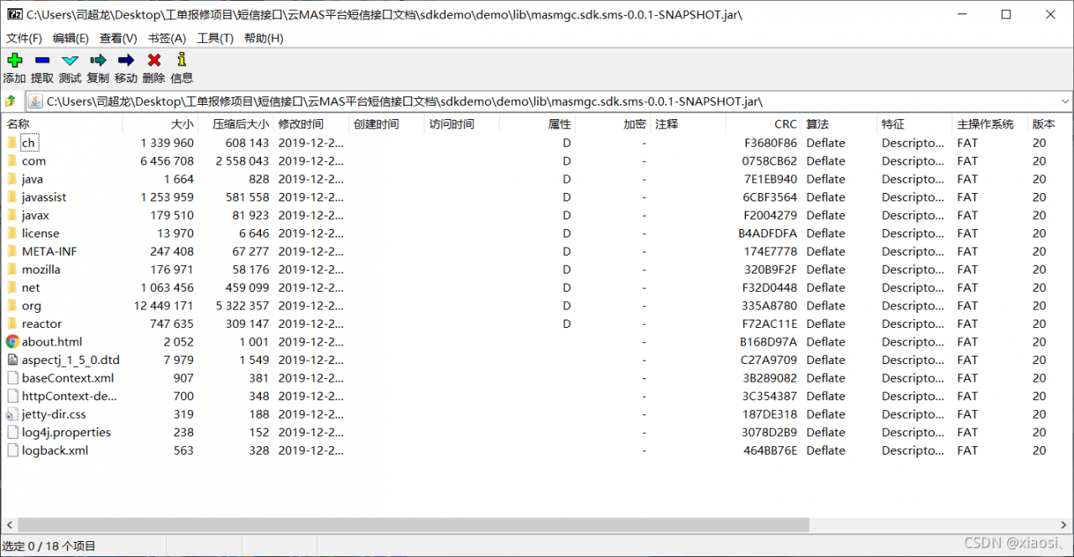Click the address path input field

[537, 102]
